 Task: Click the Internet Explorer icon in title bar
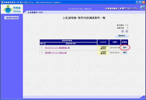(2, 2)
